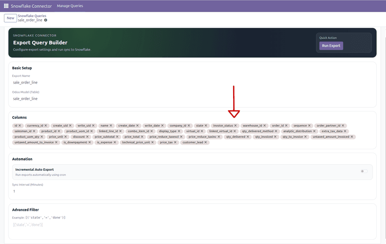
Task: Open the apps grid menu icon
Action: pos(6,6)
